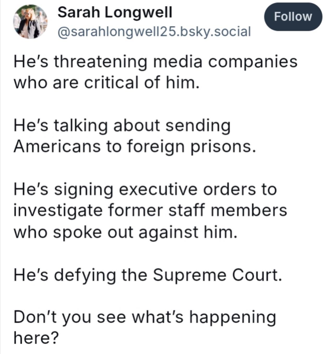Click the word "Americans" in the post
The width and height of the screenshot is (335, 354).
click(57, 146)
